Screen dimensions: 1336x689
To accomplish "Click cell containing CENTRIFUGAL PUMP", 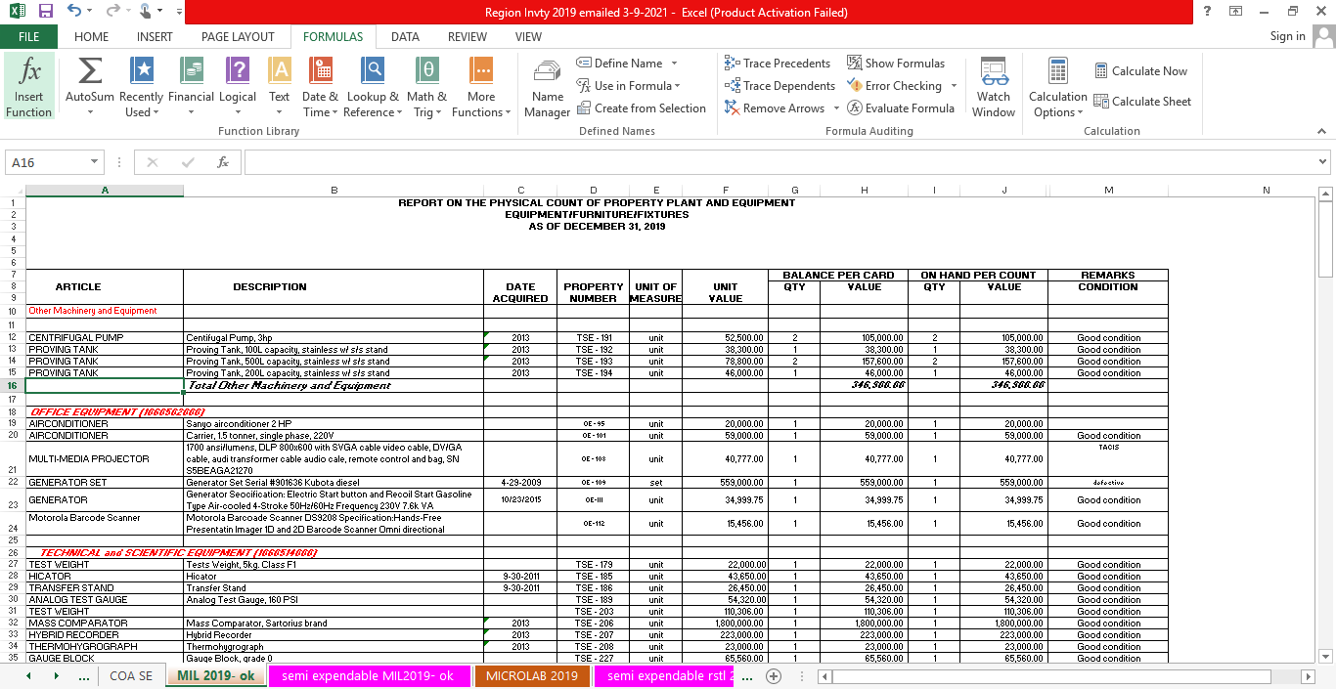I will (x=105, y=337).
